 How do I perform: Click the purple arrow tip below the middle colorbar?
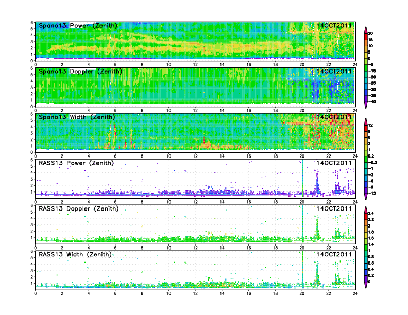click(366, 197)
